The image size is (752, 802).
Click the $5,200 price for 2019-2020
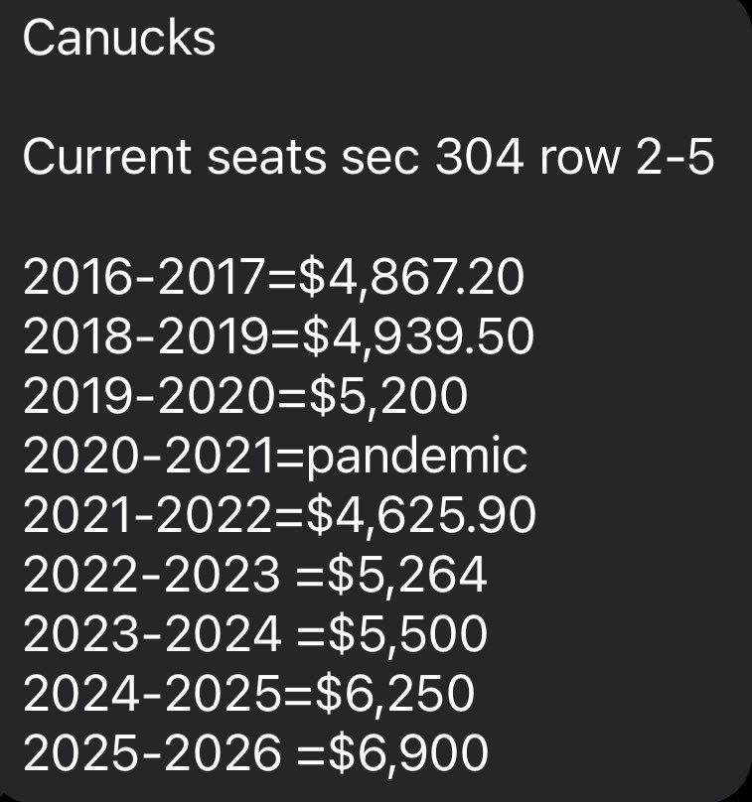388,396
